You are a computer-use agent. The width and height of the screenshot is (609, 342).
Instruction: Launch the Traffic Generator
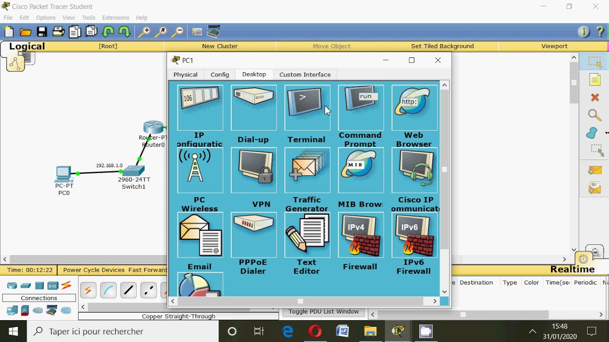[x=307, y=171]
